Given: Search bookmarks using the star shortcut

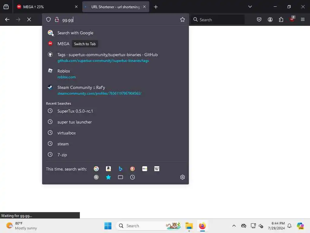Looking at the screenshot, I should click(x=108, y=177).
